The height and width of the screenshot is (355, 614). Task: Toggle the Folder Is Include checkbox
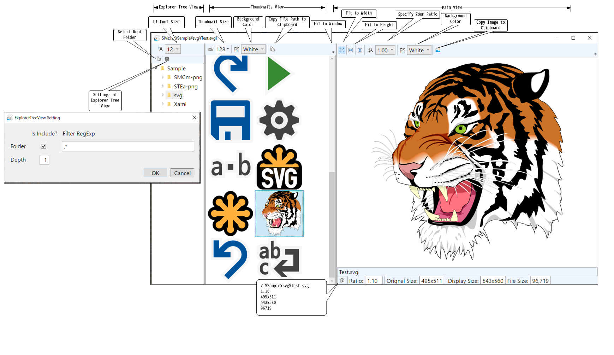coord(43,146)
